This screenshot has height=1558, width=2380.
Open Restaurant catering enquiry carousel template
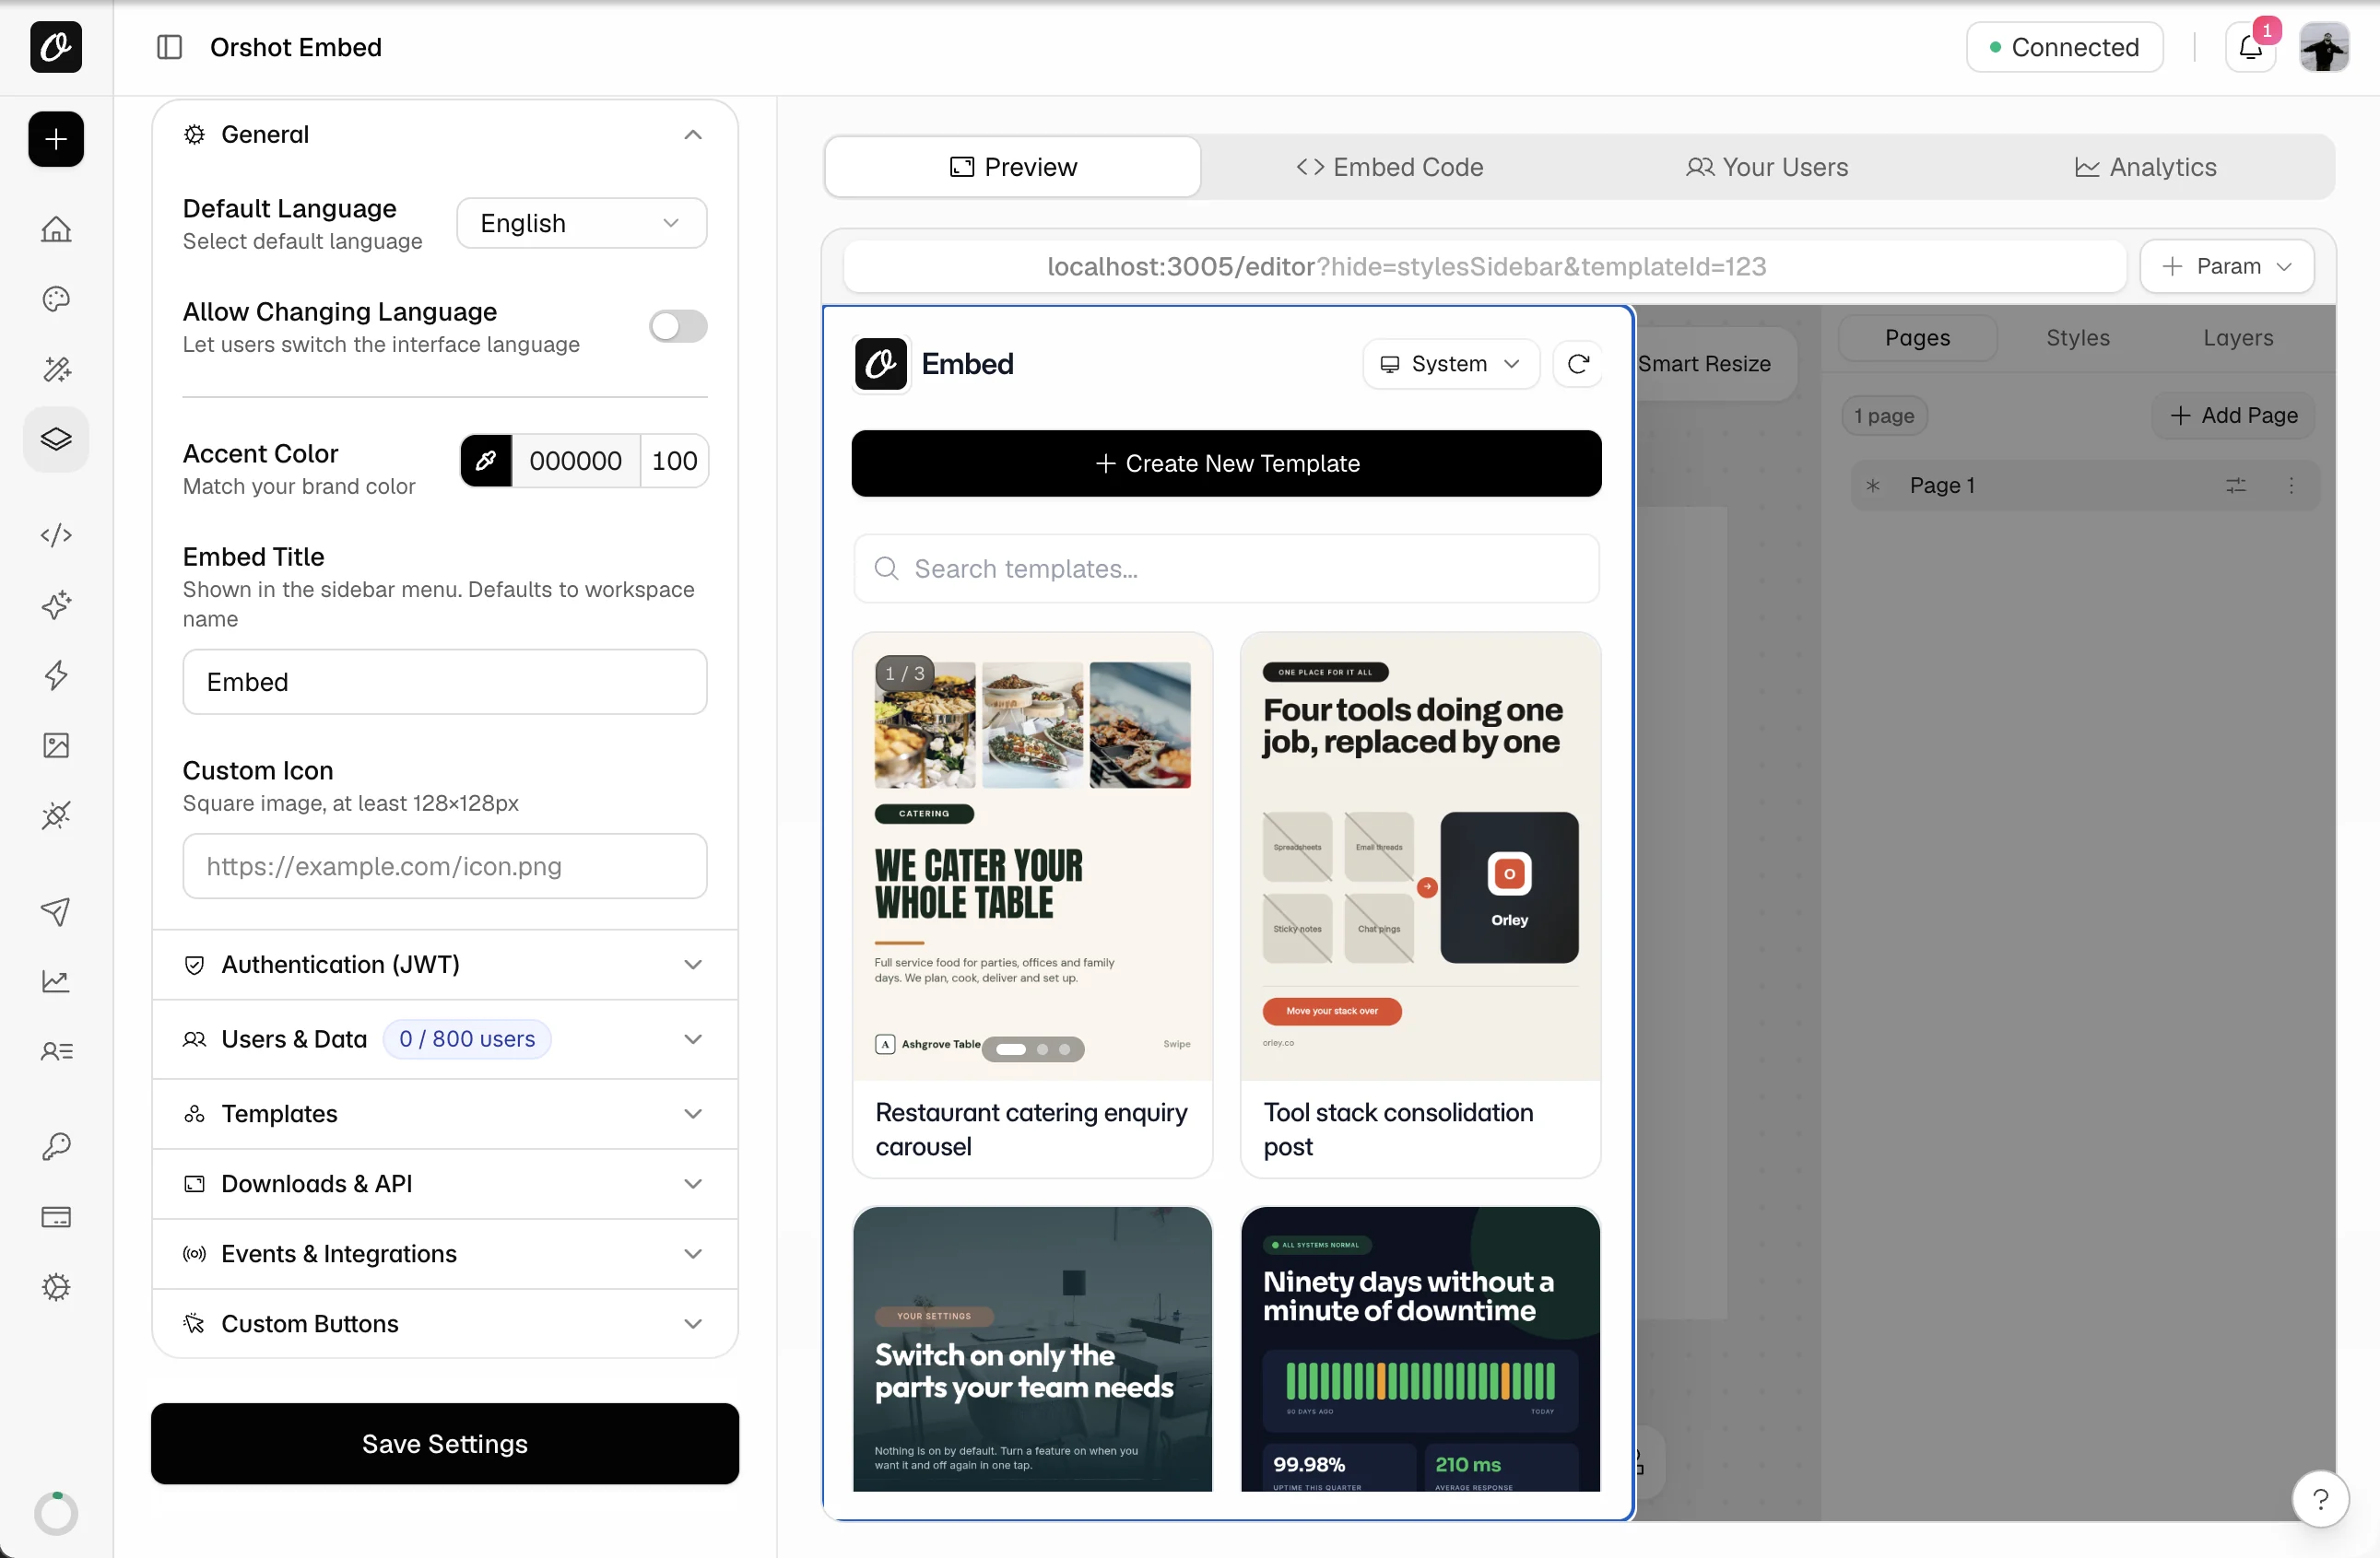(x=1032, y=906)
